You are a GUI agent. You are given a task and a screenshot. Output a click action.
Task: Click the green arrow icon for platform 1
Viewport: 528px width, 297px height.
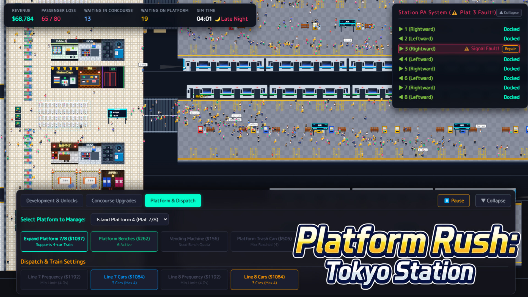401,29
